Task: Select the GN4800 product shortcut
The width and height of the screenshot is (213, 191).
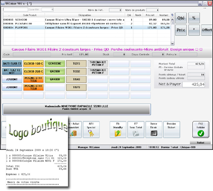Action: (x=55, y=79)
